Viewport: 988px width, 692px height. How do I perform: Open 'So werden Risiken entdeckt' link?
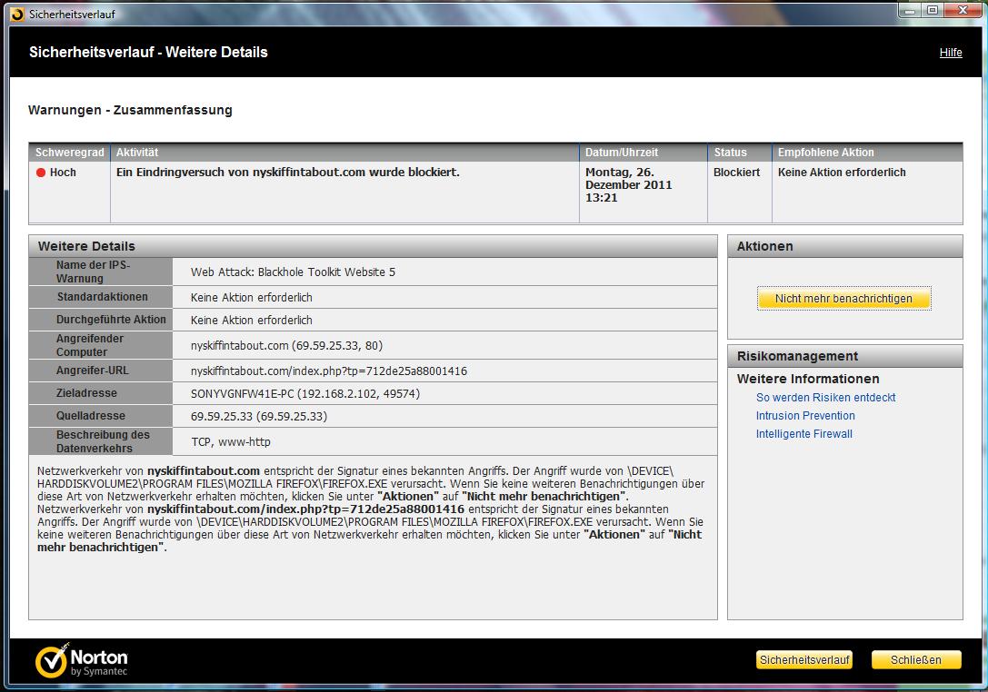(x=825, y=398)
